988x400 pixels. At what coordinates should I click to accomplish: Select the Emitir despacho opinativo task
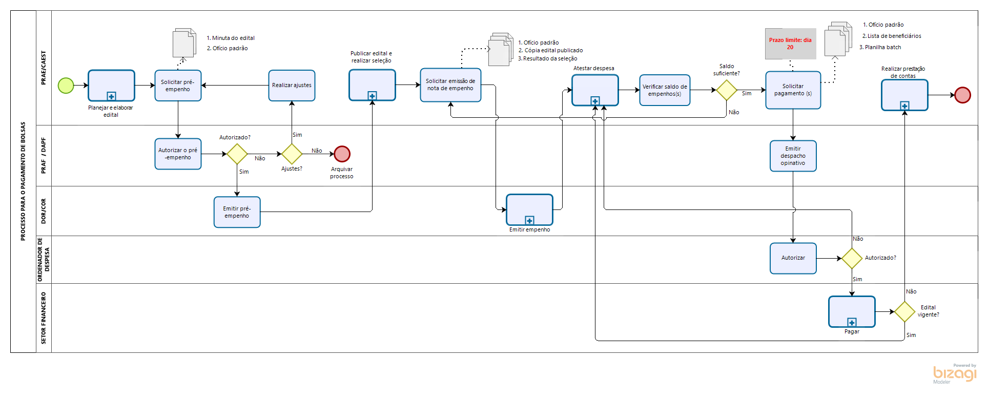793,156
